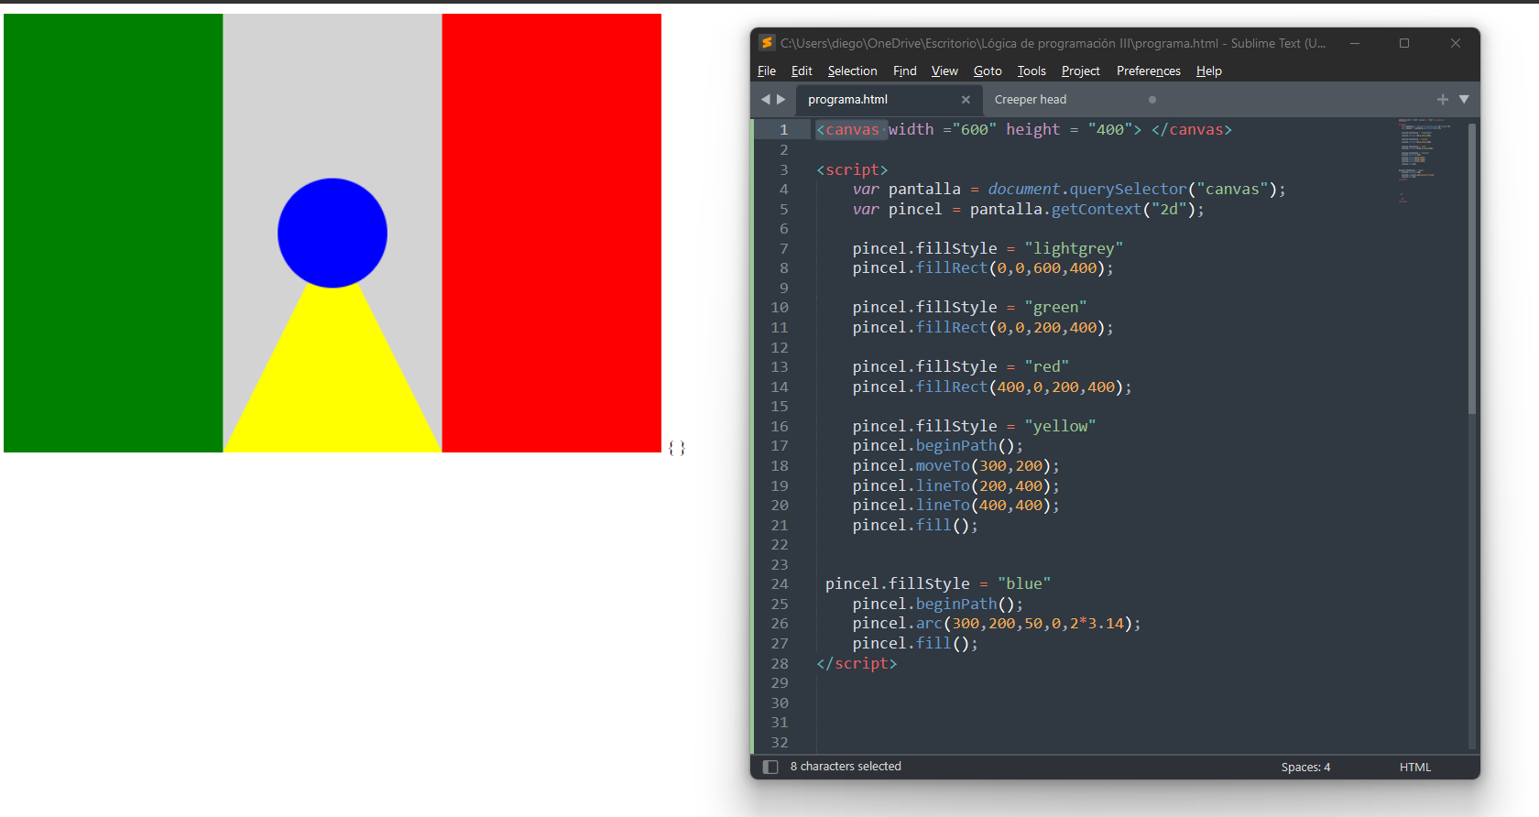This screenshot has width=1539, height=817.
Task: Click line number 16 in gutter
Action: pos(779,427)
